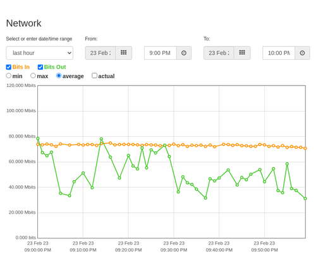This screenshot has width=316, height=254.
Task: Uncheck the Bits In checkbox
Action: (9, 67)
